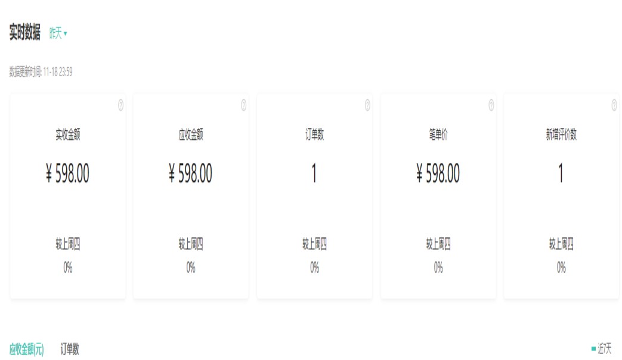Click the 数据更新时间 timestamp text
This screenshot has width=622, height=360.
[x=41, y=72]
